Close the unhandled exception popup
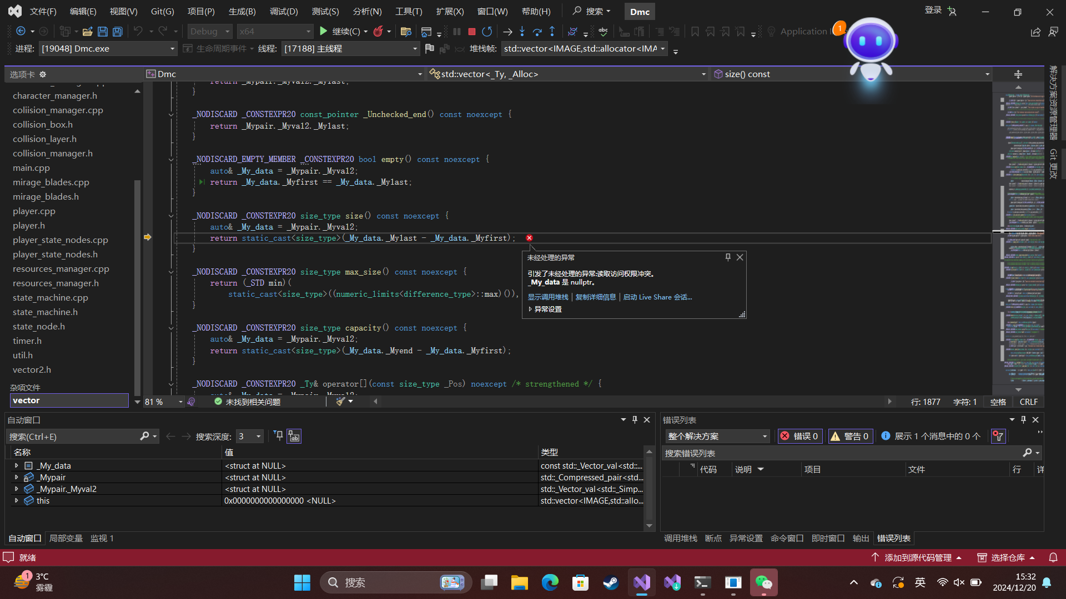The image size is (1066, 599). click(x=740, y=257)
